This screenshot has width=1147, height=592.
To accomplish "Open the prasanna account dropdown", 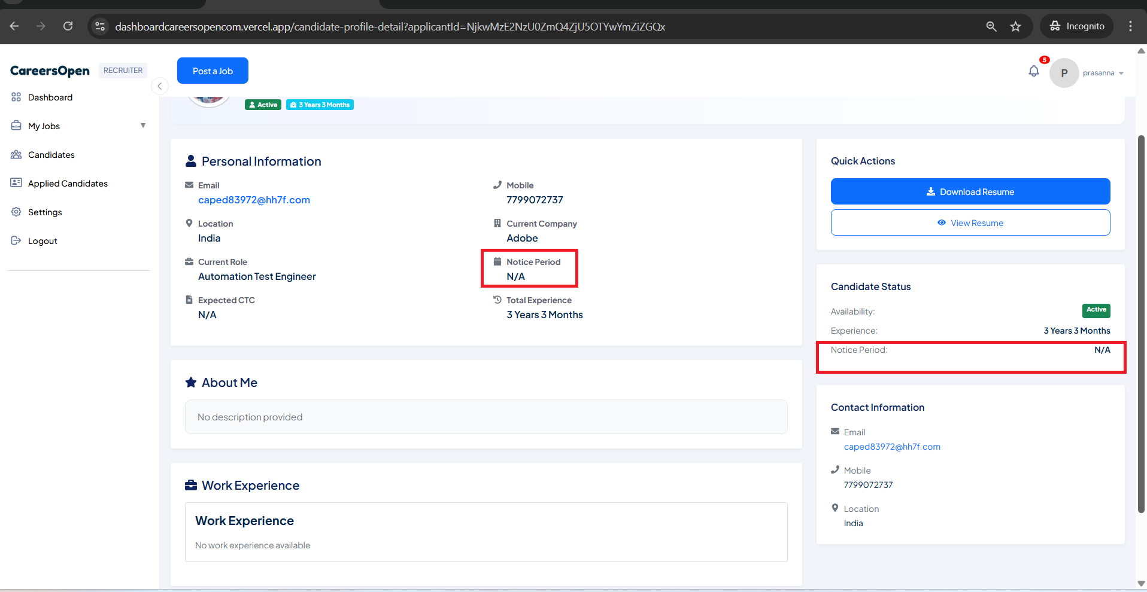I will point(1103,73).
